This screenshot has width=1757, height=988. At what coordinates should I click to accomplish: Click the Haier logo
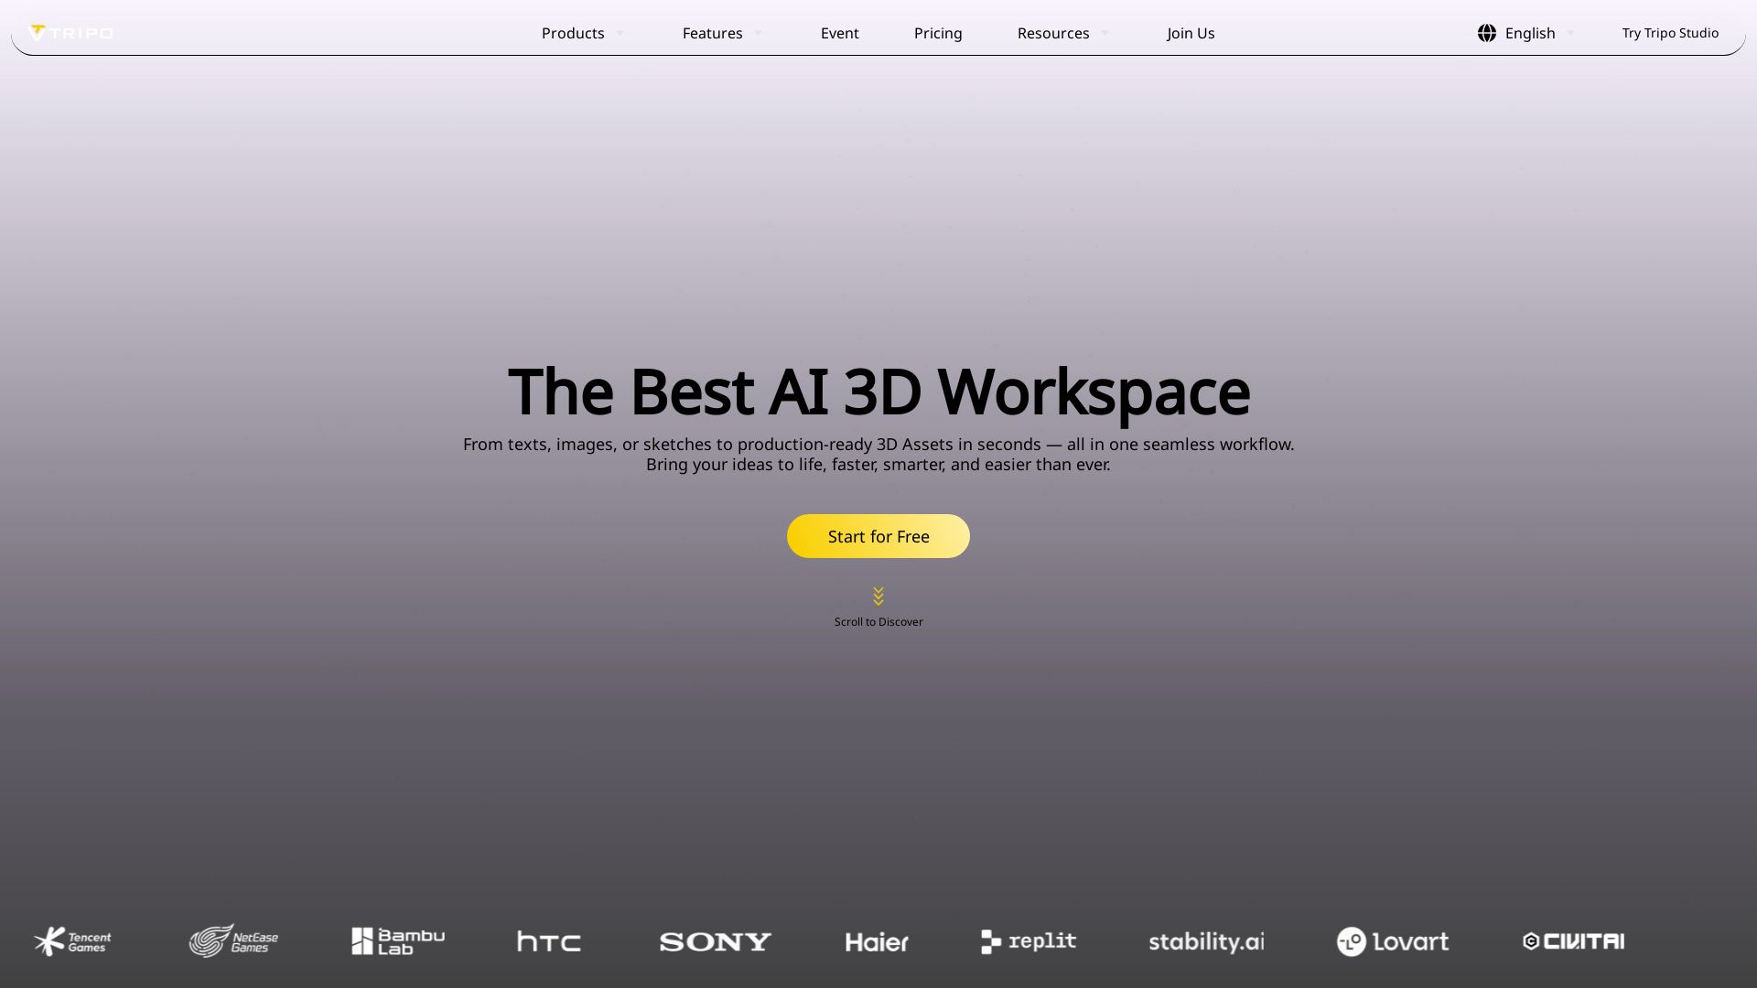point(877,942)
